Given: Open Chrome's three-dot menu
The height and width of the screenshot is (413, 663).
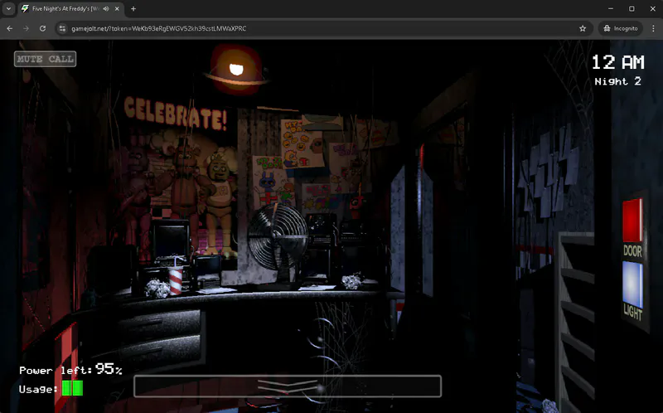Looking at the screenshot, I should 653,28.
